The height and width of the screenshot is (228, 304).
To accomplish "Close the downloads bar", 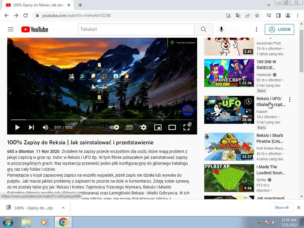I will click(299, 208).
